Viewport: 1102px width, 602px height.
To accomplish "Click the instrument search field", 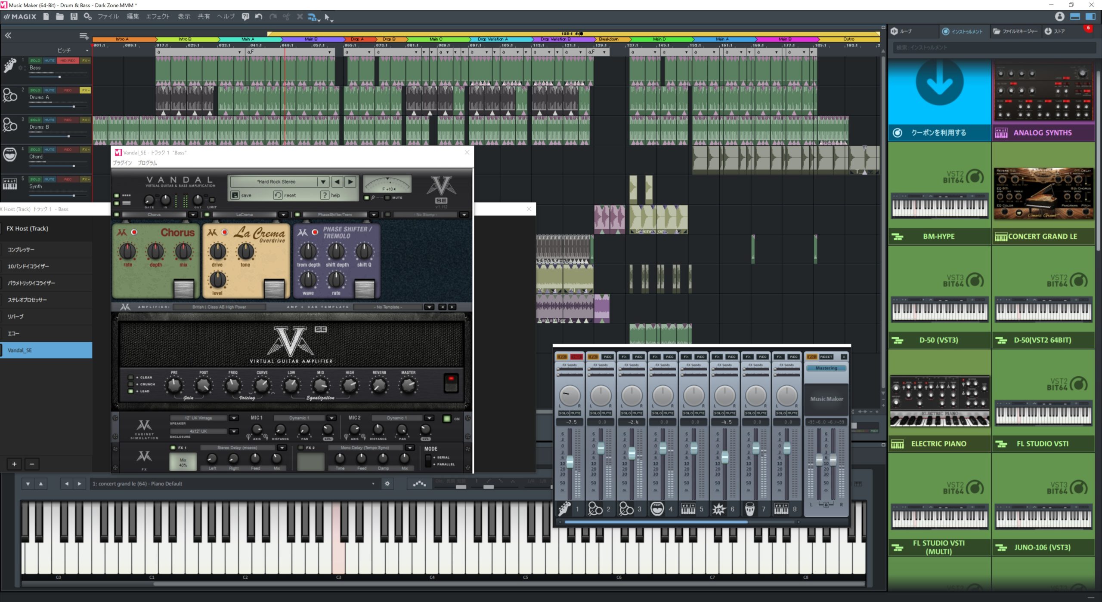I will click(x=994, y=48).
